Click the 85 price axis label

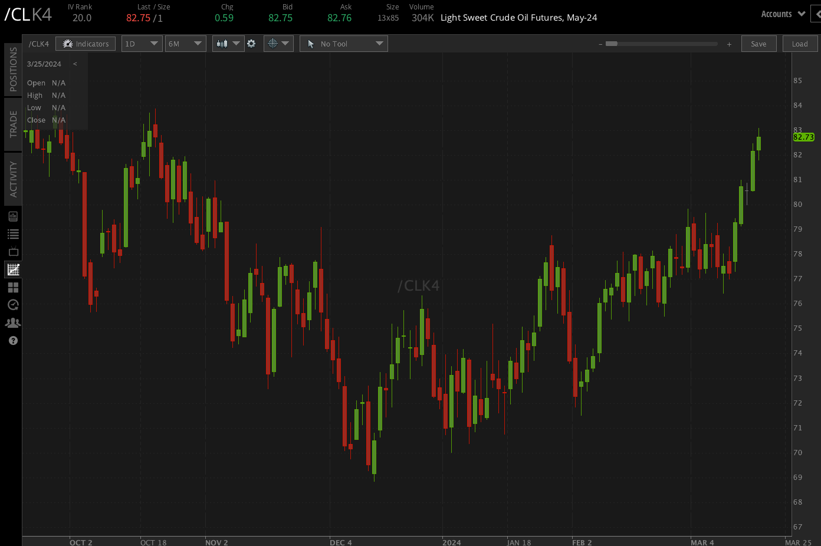[797, 80]
